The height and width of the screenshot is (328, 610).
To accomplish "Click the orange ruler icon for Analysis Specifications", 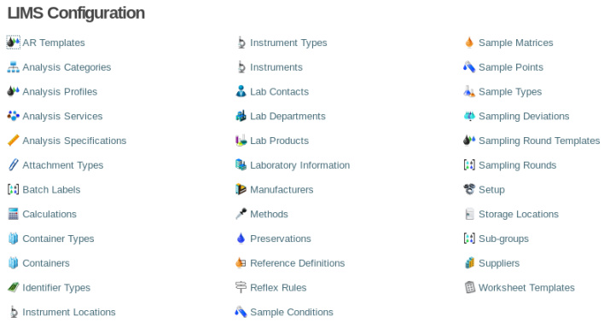I will tap(14, 141).
